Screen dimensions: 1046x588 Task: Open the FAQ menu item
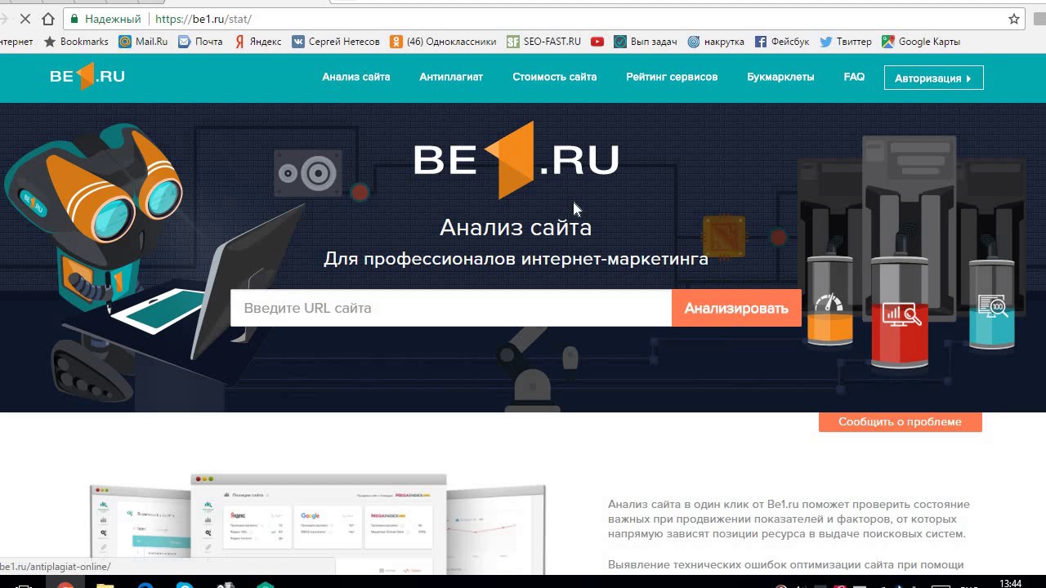(854, 77)
